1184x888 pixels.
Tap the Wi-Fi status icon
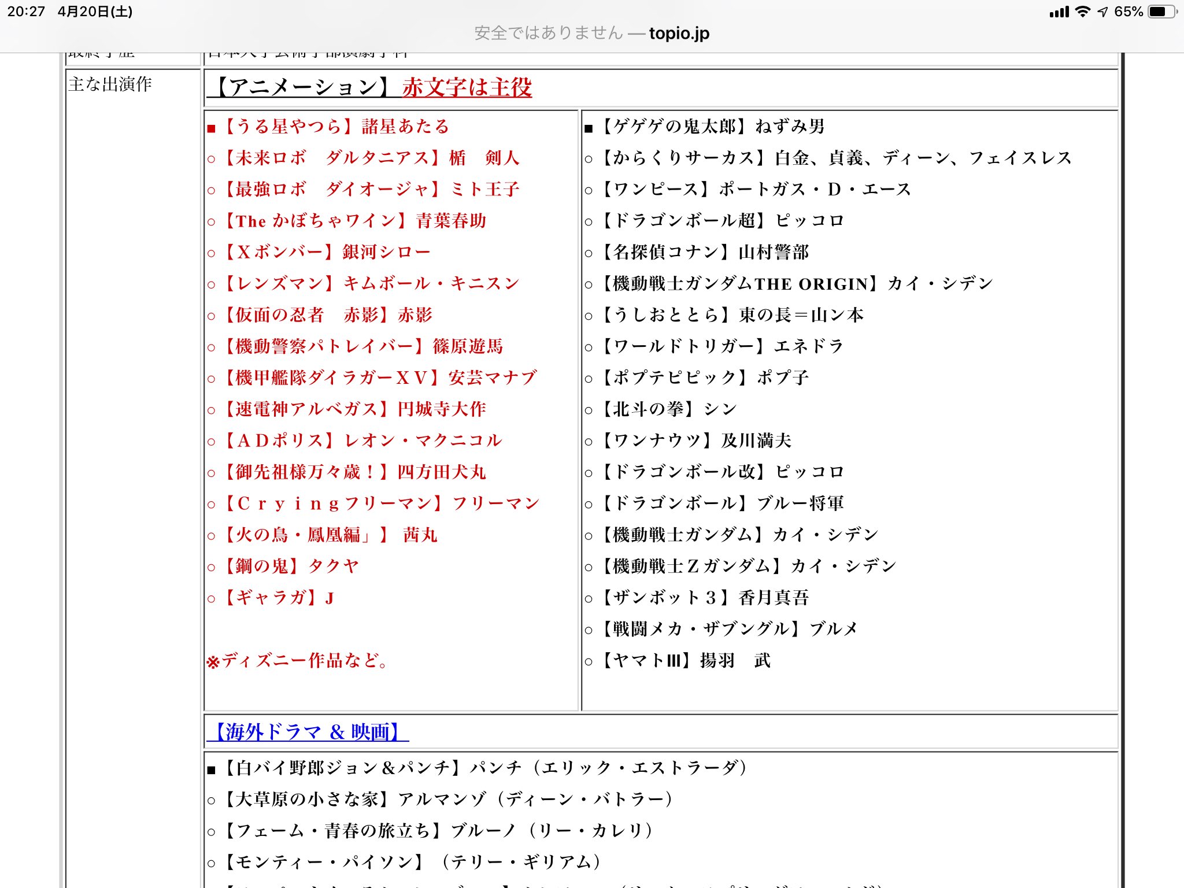coord(1083,11)
